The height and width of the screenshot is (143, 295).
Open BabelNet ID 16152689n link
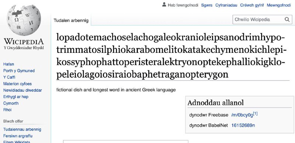tap(243, 125)
